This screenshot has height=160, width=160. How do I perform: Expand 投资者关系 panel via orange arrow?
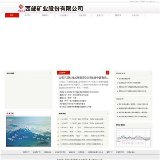151,73
